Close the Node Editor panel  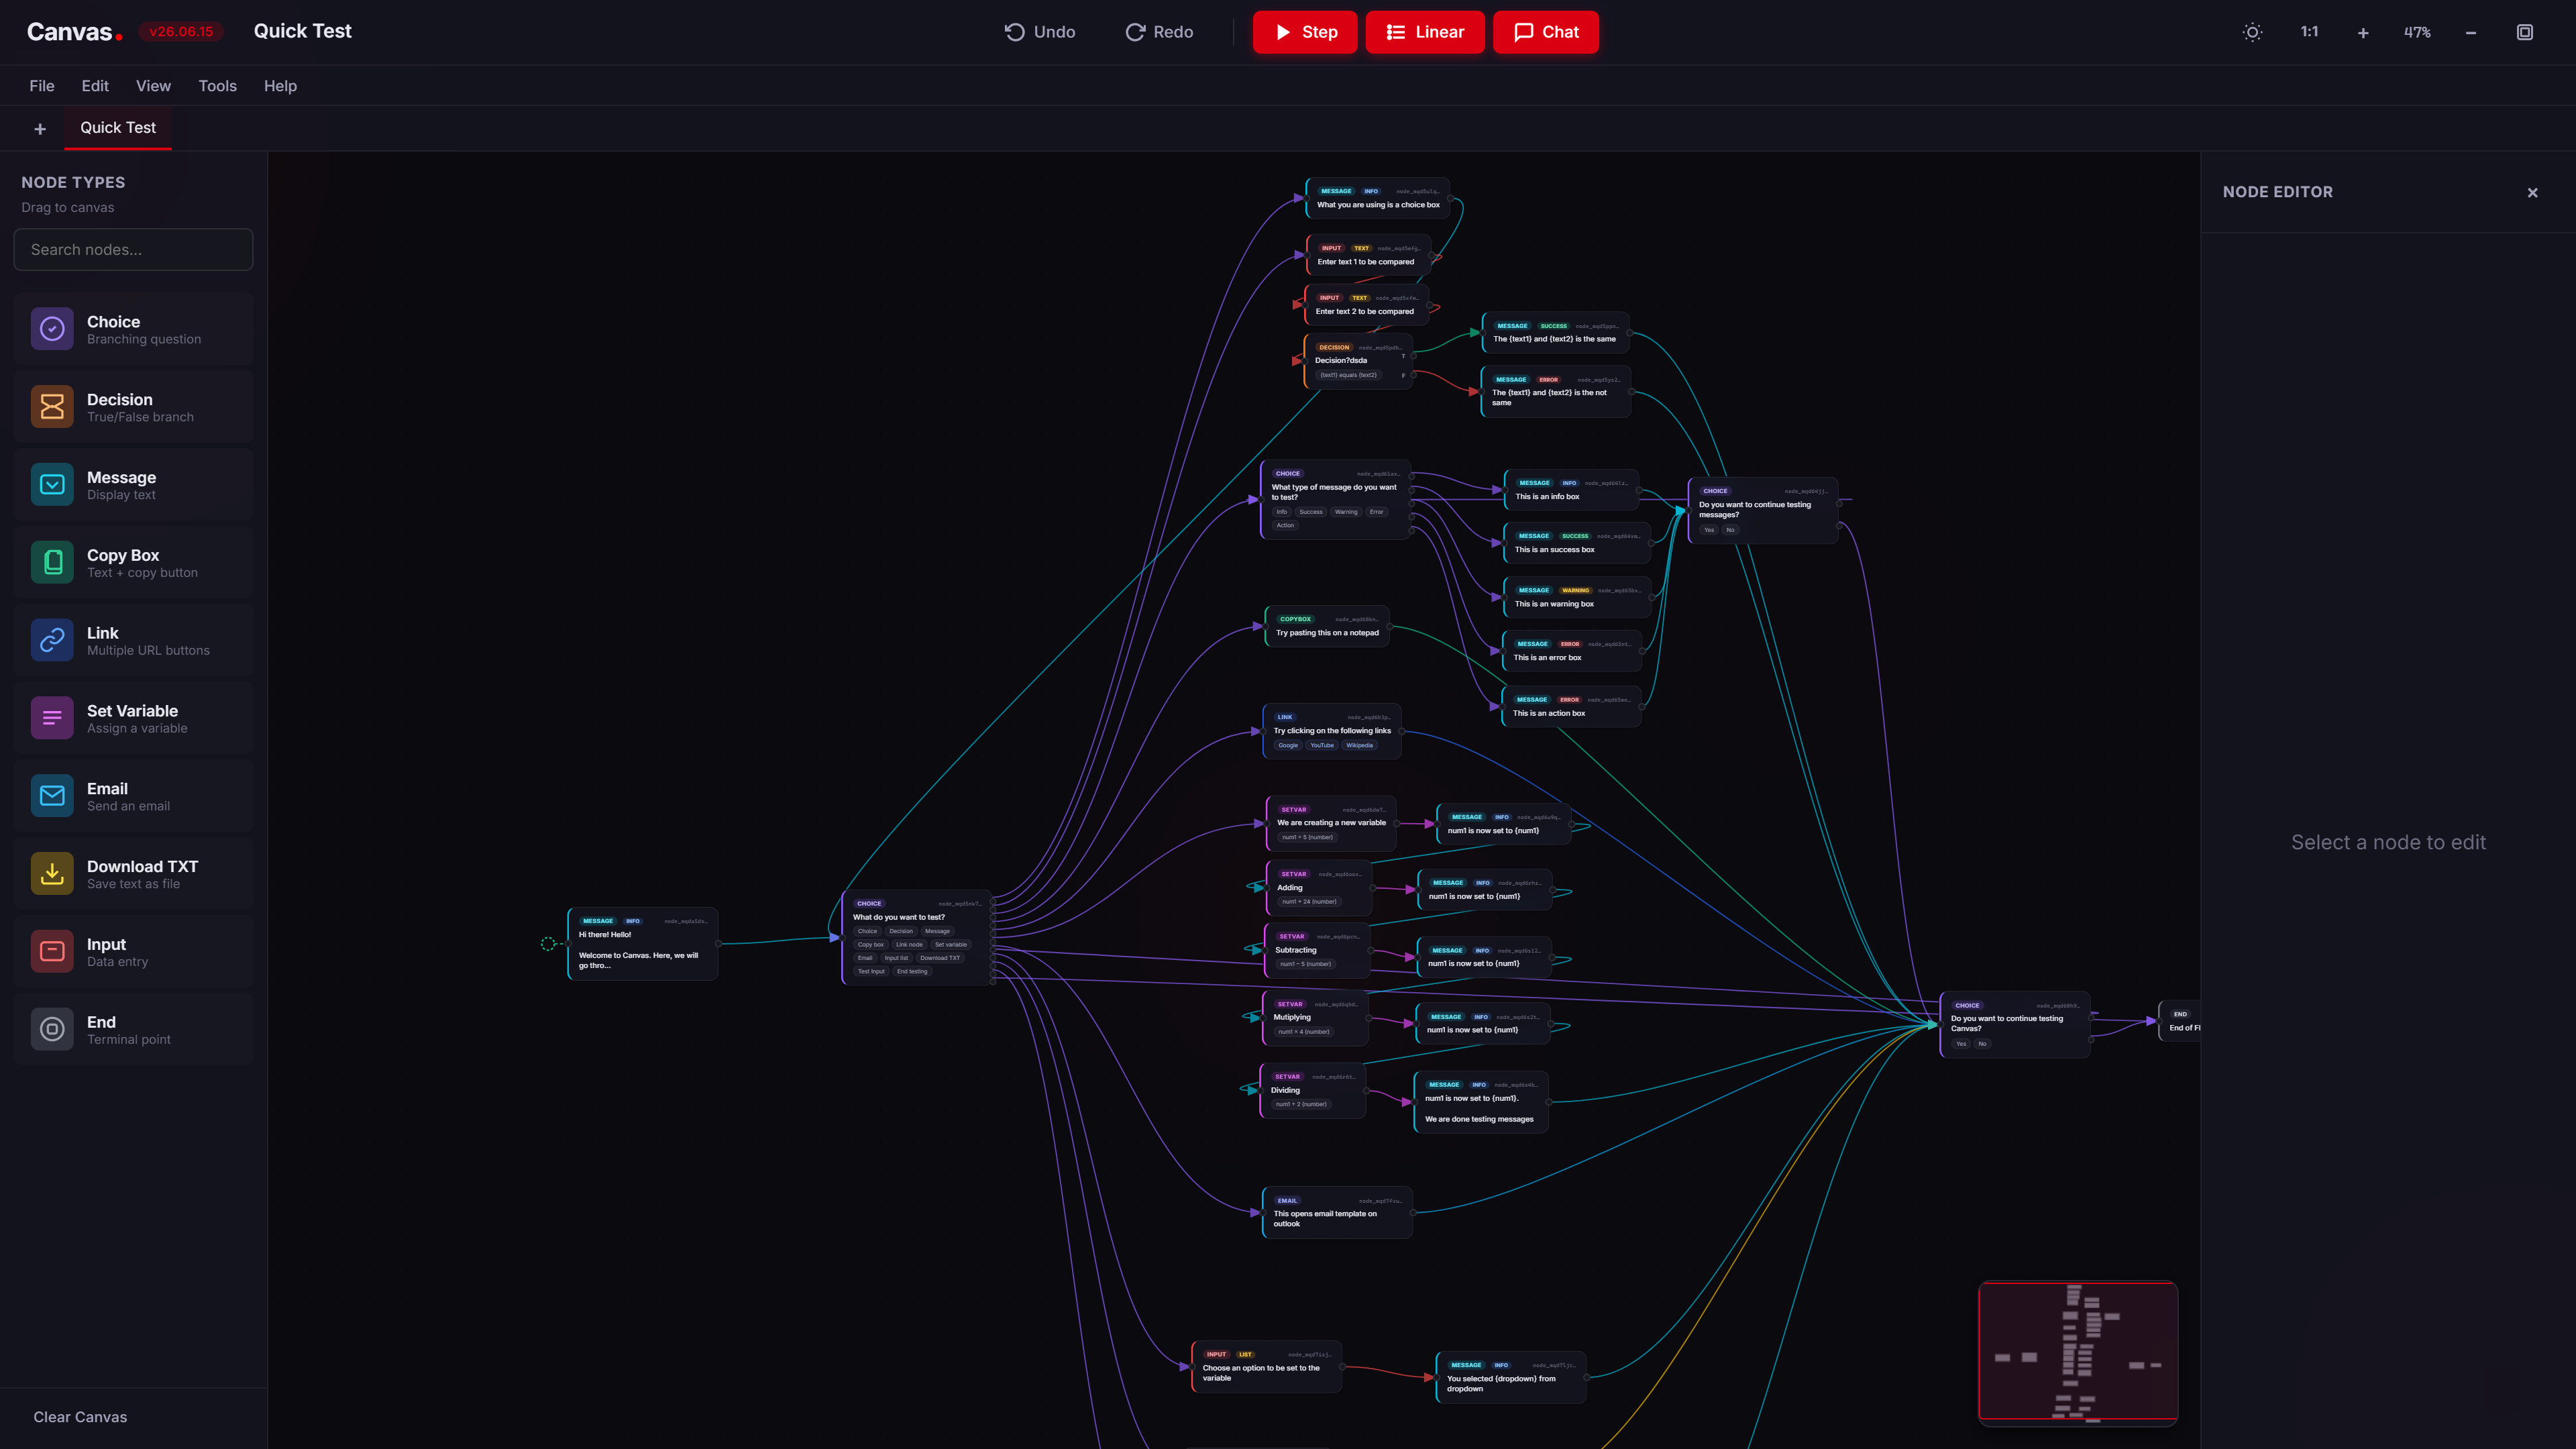(x=2533, y=192)
